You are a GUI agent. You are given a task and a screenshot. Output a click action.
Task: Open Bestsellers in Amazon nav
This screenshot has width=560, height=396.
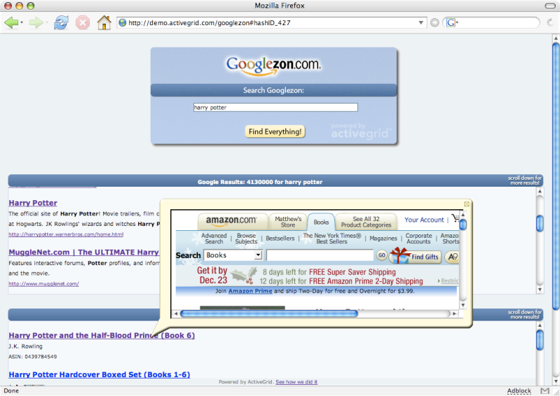click(x=280, y=239)
